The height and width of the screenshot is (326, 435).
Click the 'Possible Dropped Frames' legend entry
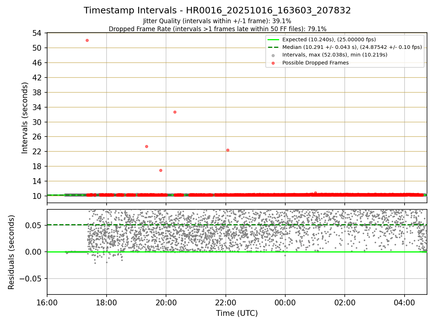pyautogui.click(x=315, y=63)
